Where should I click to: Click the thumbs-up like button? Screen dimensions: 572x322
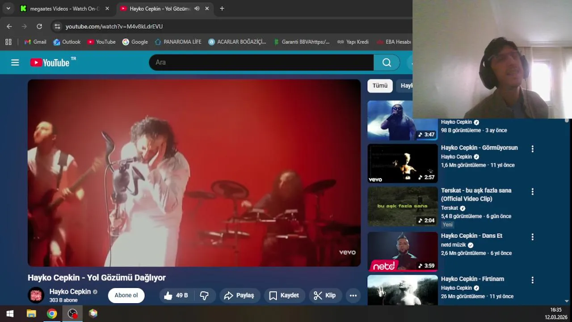point(176,295)
